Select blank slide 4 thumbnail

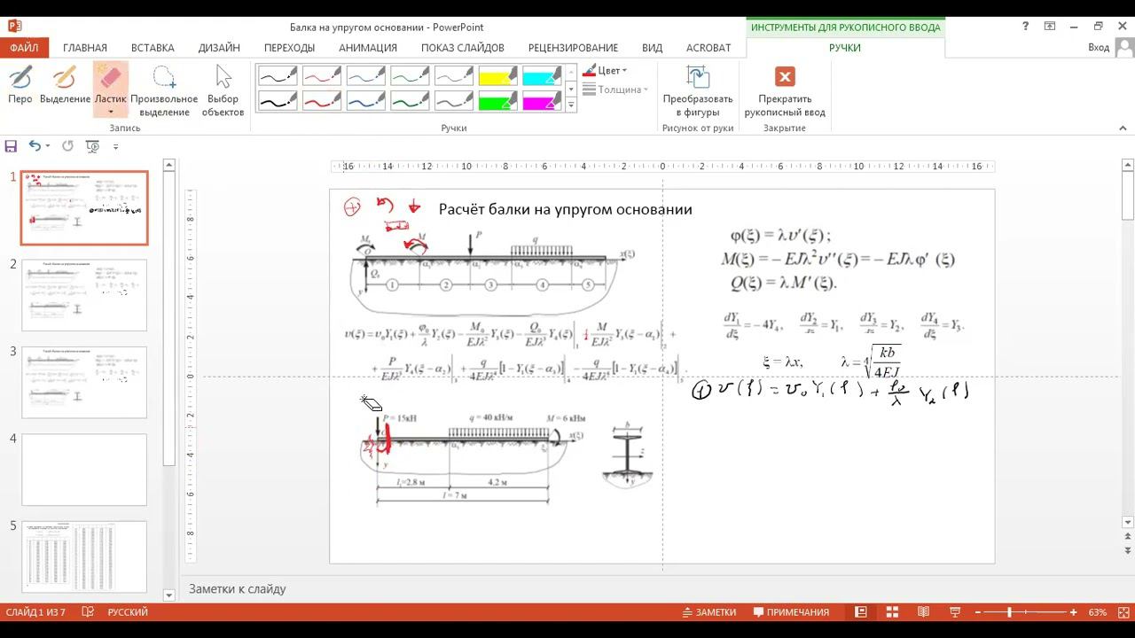84,470
